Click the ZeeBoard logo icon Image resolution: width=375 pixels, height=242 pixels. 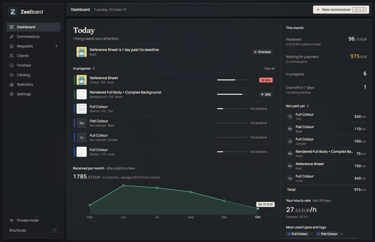pyautogui.click(x=13, y=12)
